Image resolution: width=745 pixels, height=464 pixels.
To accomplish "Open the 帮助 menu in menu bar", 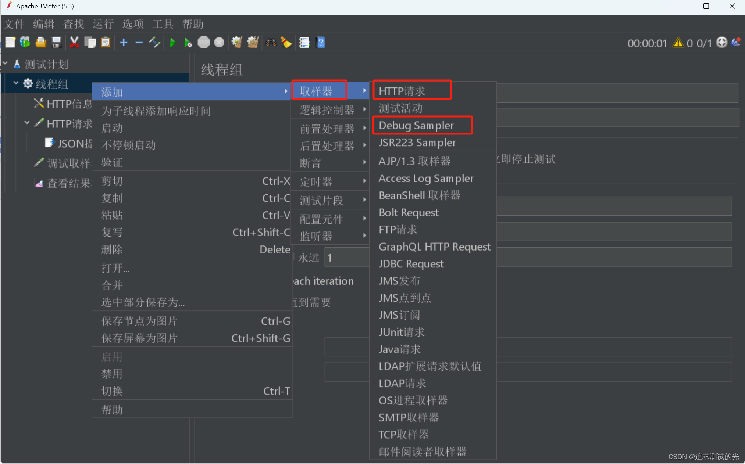I will click(193, 24).
